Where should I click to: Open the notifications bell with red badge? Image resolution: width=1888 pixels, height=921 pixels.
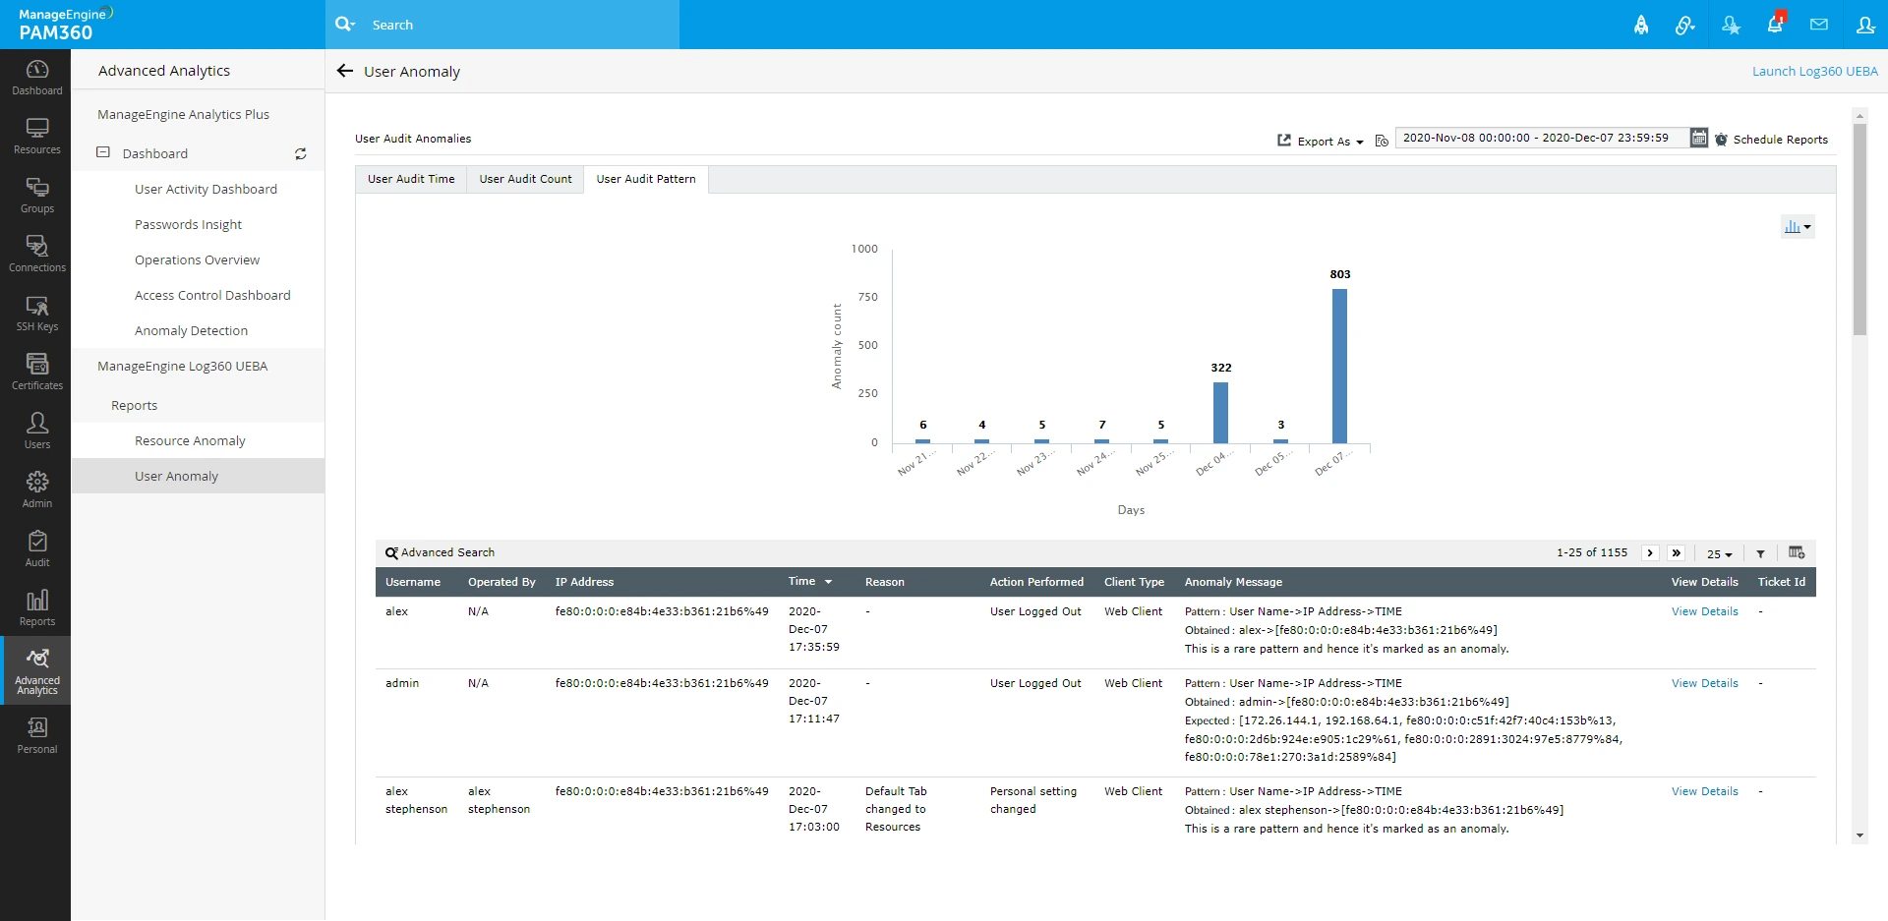coord(1775,25)
